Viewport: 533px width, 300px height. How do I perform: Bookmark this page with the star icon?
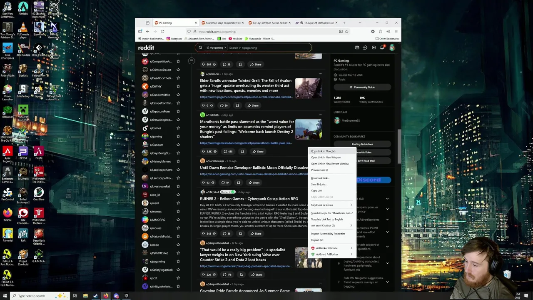click(x=346, y=31)
